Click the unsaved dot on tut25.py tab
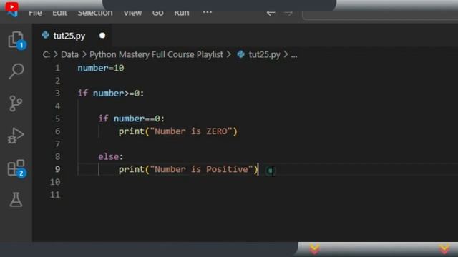 [102, 36]
